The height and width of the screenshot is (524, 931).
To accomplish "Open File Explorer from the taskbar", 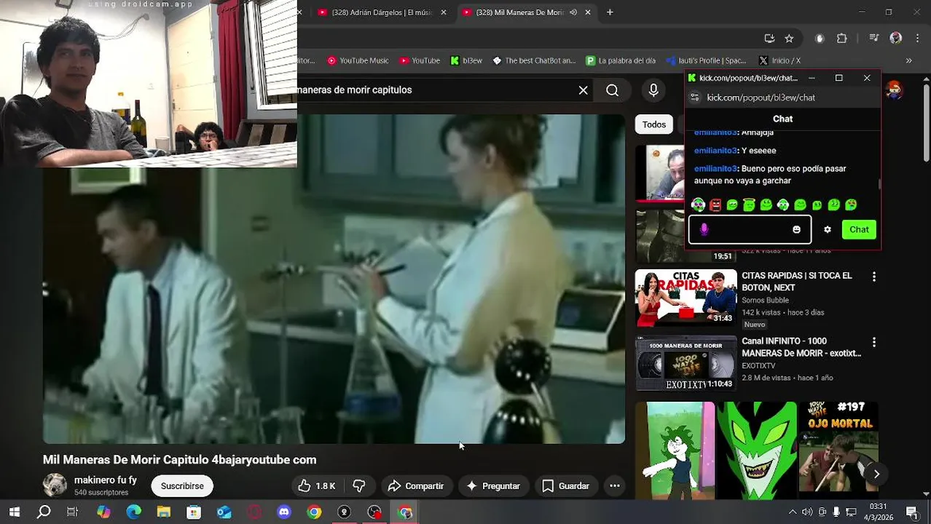I will tap(163, 512).
